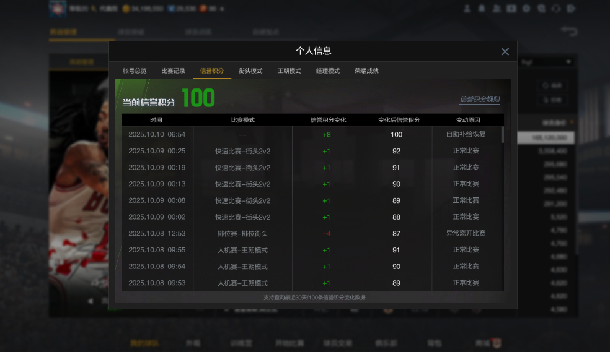Click the exit/logout icon at far top right
This screenshot has height=352, width=610.
571,9
